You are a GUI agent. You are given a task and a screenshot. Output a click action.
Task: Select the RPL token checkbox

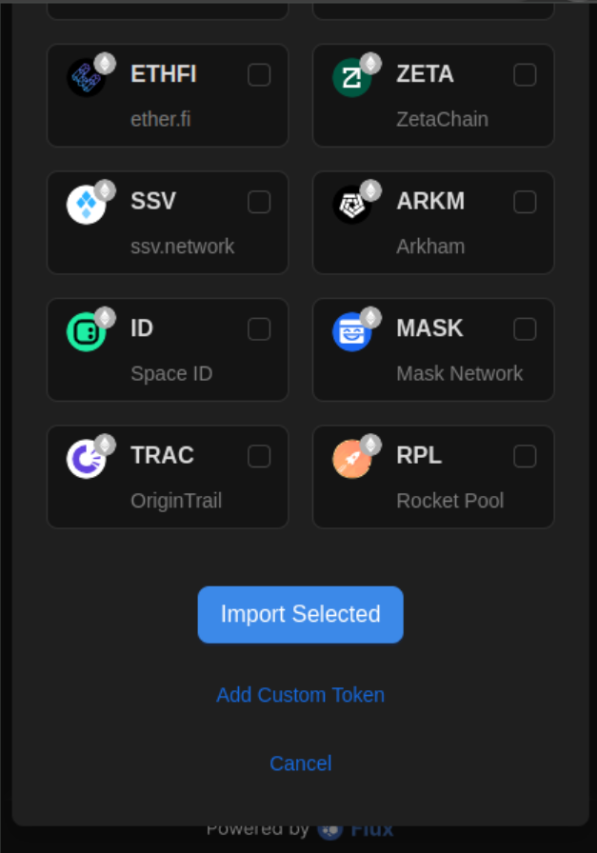point(526,456)
